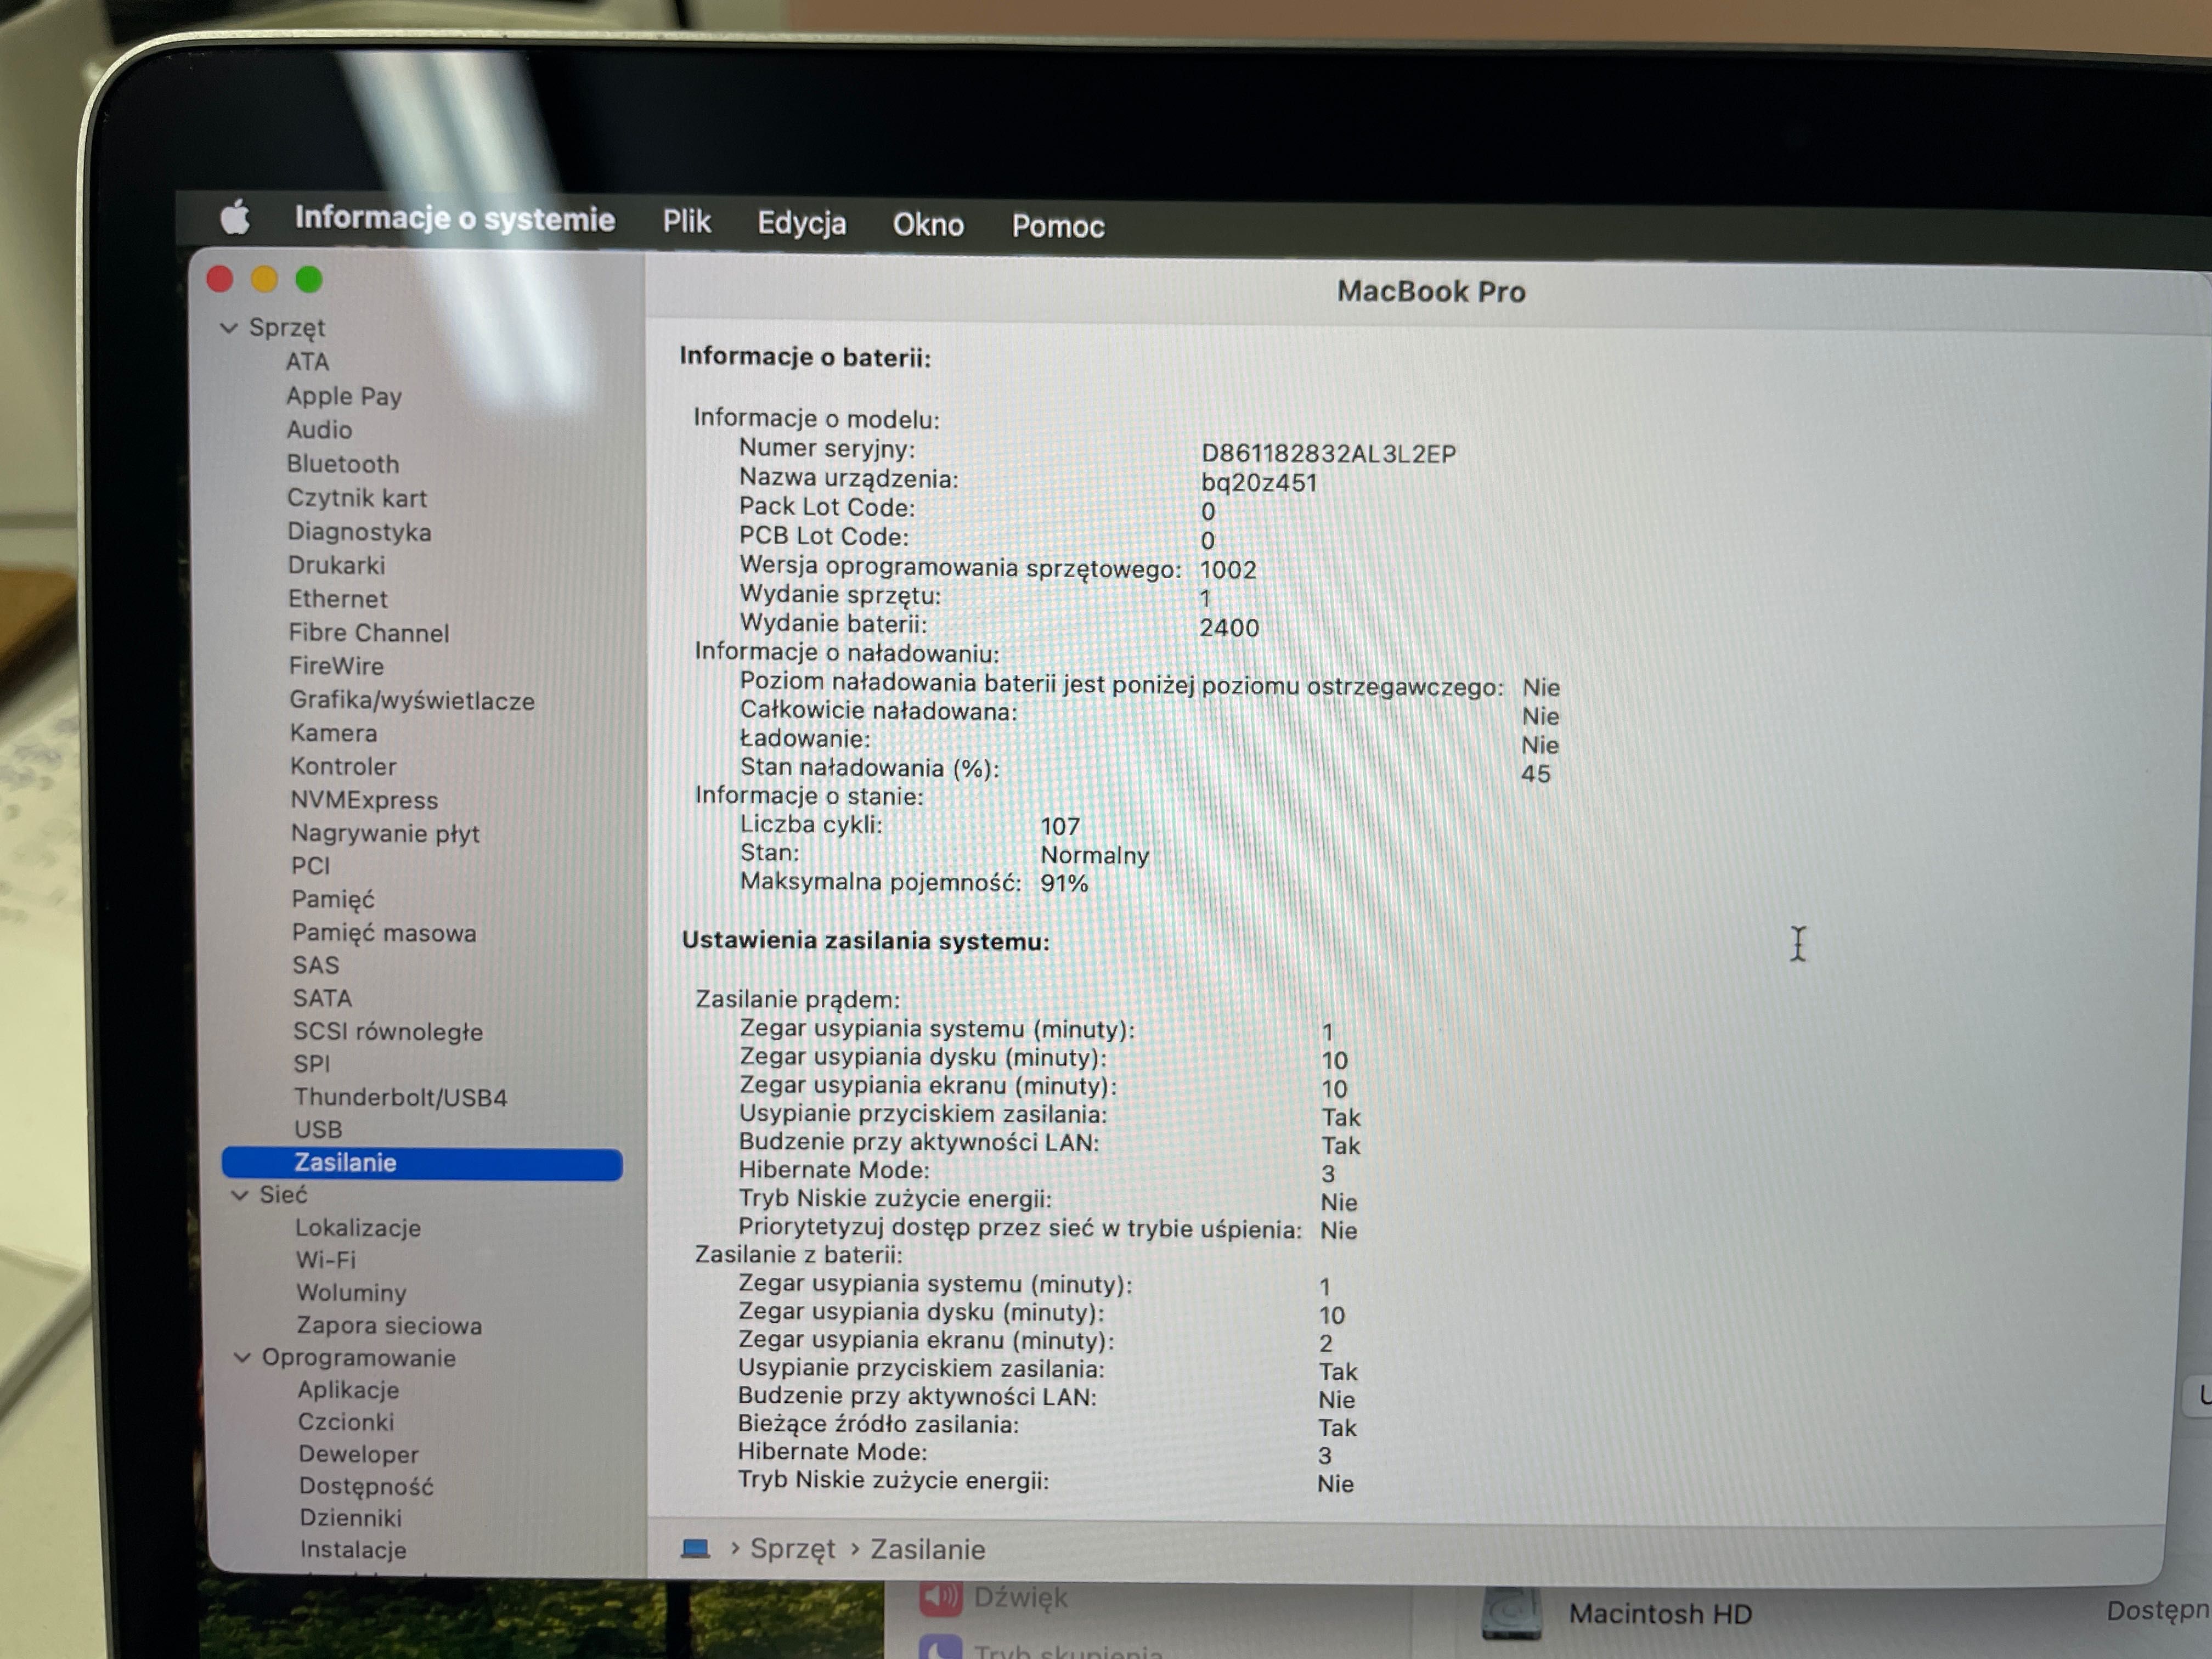The image size is (2212, 1659).
Task: Click the device name bq20z451
Action: (1259, 483)
